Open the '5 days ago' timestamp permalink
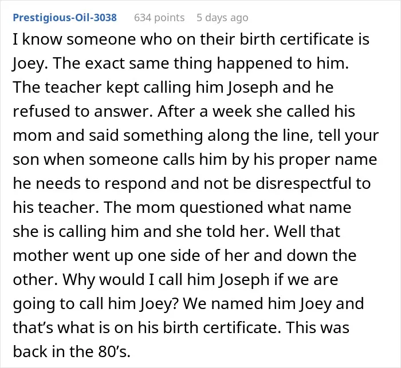This screenshot has width=401, height=368. pos(222,18)
